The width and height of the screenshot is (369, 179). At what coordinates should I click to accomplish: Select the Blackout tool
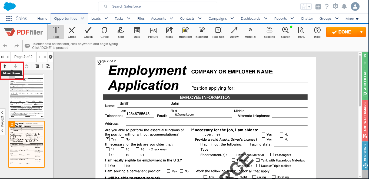click(202, 32)
